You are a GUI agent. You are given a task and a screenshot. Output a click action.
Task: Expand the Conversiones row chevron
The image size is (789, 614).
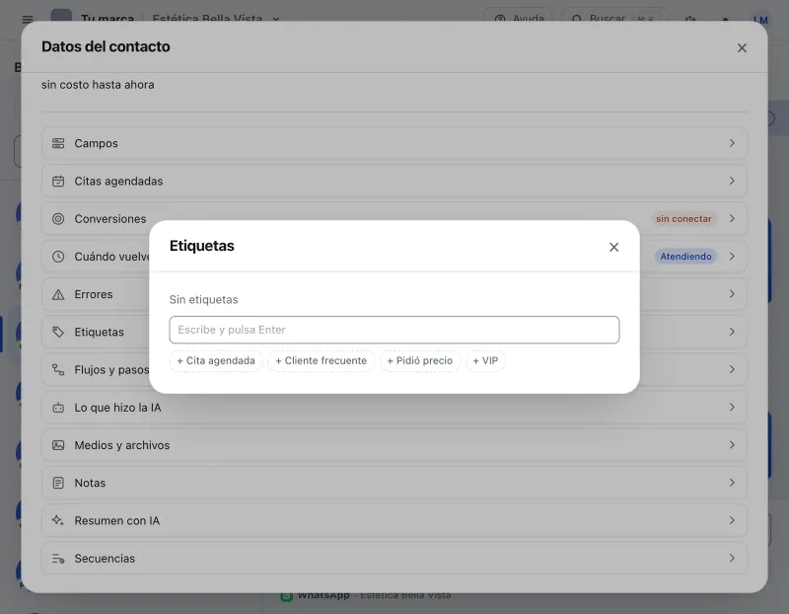tap(732, 218)
